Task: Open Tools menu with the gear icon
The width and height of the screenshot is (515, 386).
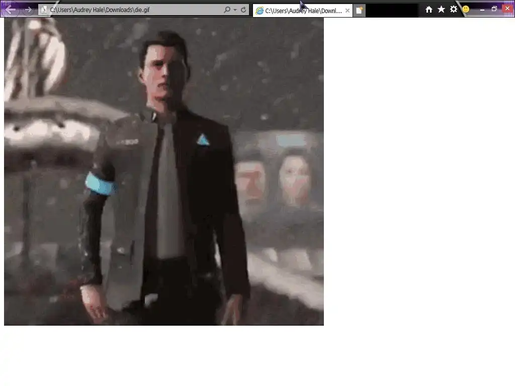Action: 454,9
